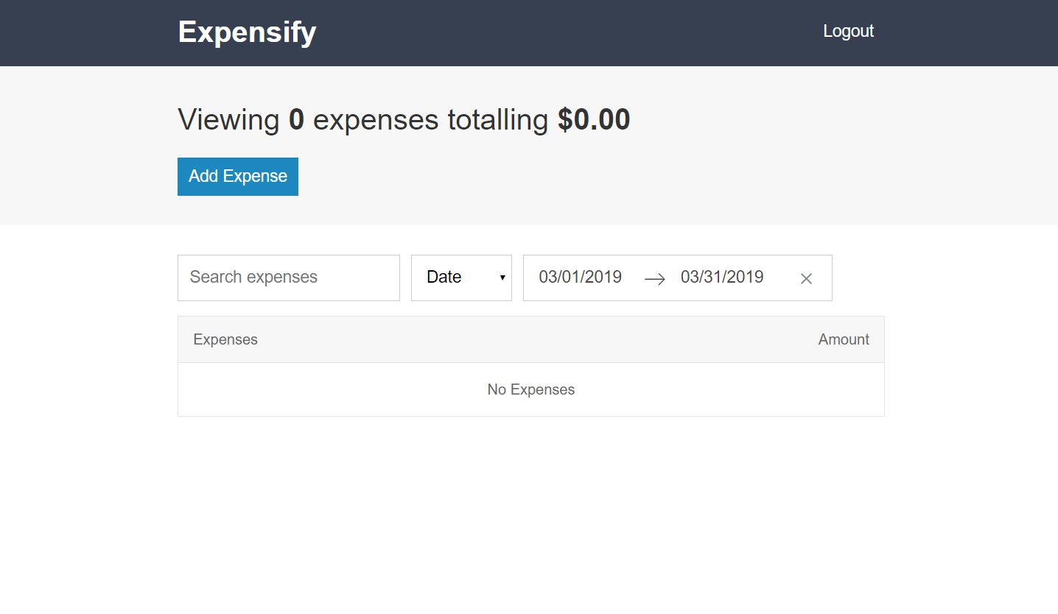This screenshot has height=614, width=1058.
Task: Select the end date 03/31/2019
Action: click(x=722, y=278)
